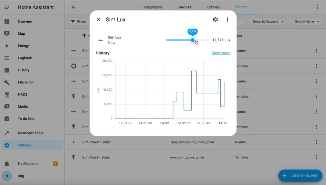Screen dimensions: 326x185
Task: Click the Sim Lux history chart
Action: (170, 90)
